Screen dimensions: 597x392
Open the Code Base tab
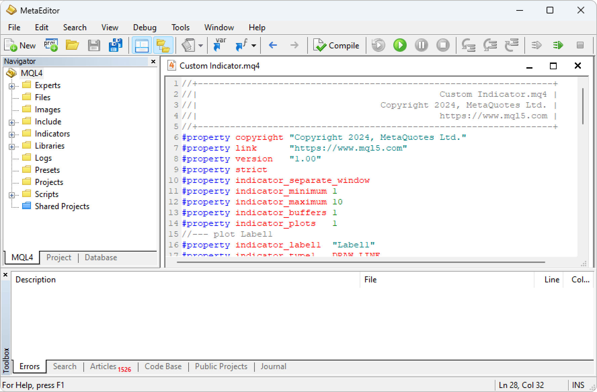pos(163,366)
